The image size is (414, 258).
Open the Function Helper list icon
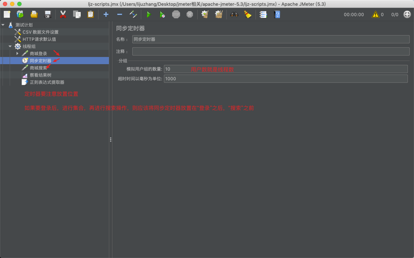263,14
